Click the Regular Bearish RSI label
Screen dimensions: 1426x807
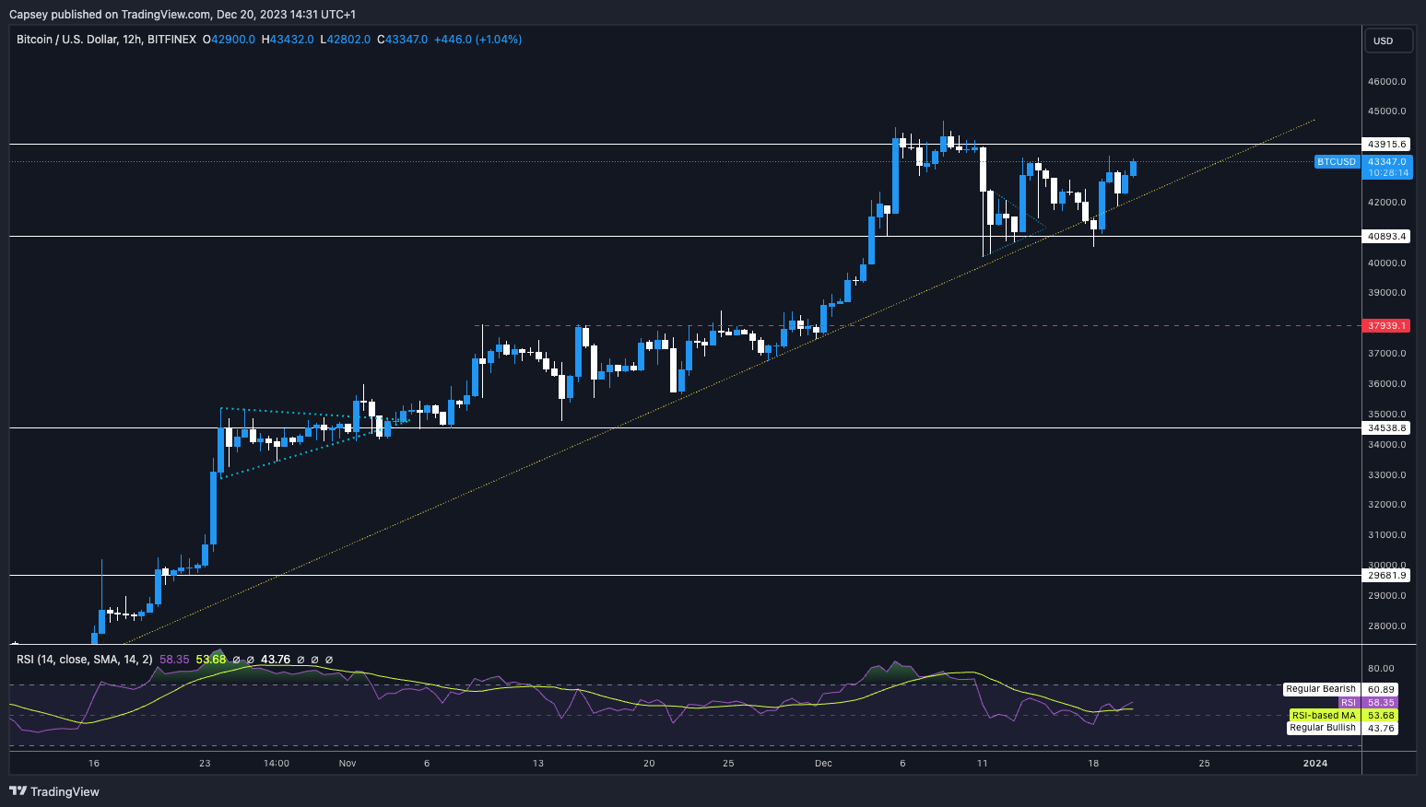1320,689
